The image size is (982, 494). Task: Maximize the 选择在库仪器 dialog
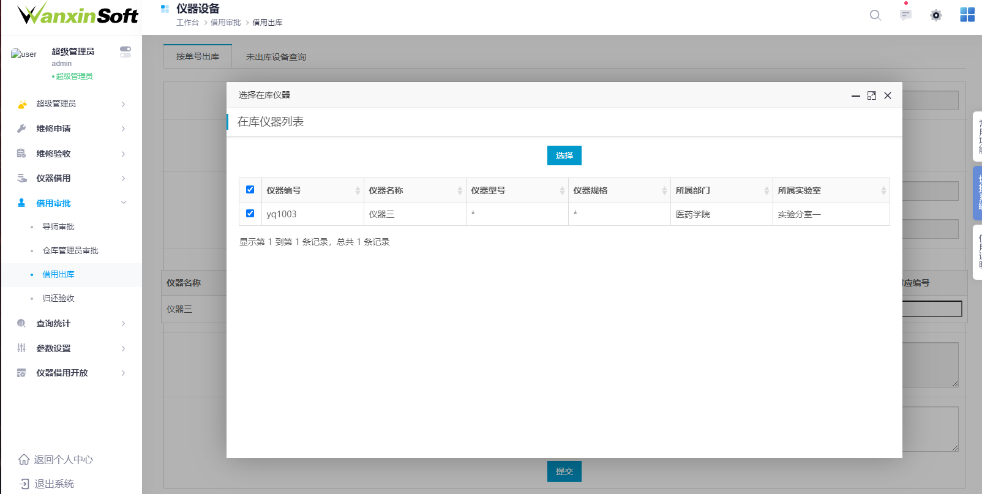coord(872,95)
